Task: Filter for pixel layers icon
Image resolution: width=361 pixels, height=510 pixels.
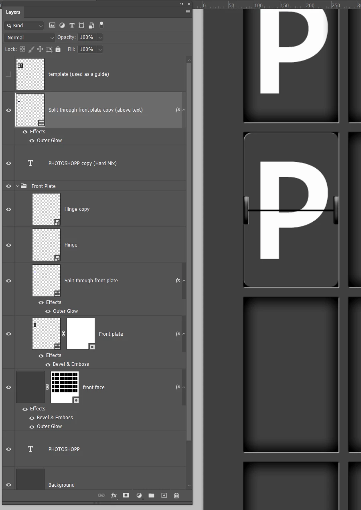Action: pyautogui.click(x=52, y=25)
